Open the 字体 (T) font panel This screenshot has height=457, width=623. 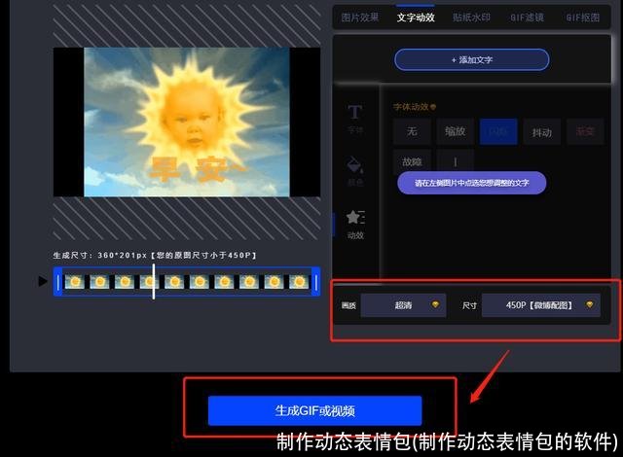pyautogui.click(x=354, y=119)
